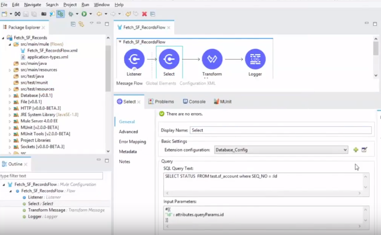Edit the Database_Config extension configuration
The image size is (381, 235).
pyautogui.click(x=365, y=150)
